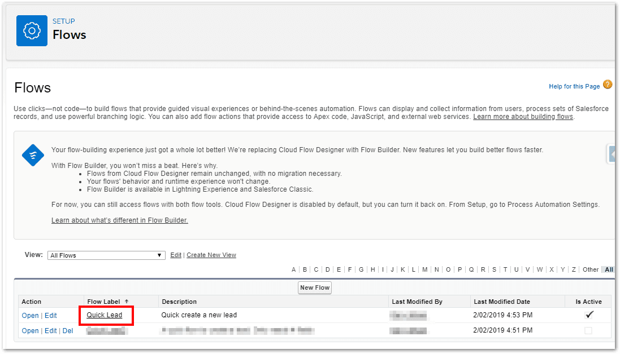Filter flows by letter Q in alphabet bar
Viewport: 620px width, 354px height.
coord(471,269)
